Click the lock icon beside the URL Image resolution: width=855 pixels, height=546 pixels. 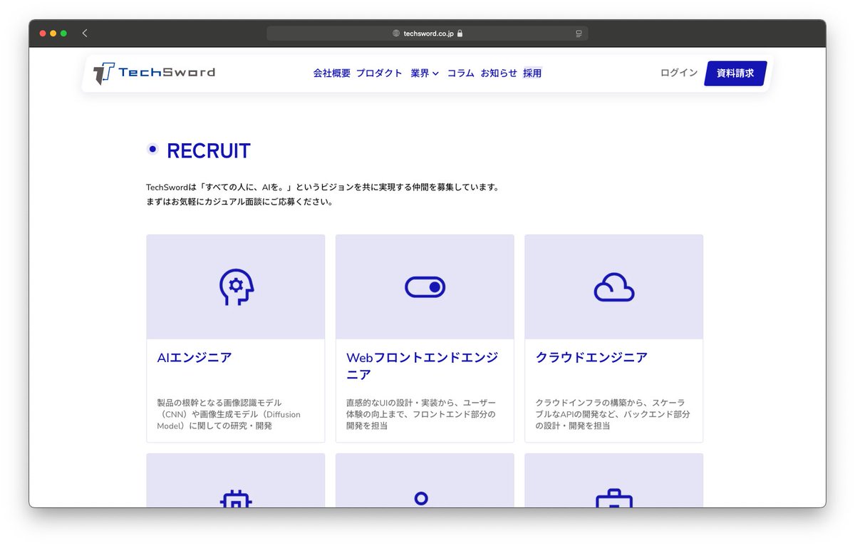coord(460,34)
